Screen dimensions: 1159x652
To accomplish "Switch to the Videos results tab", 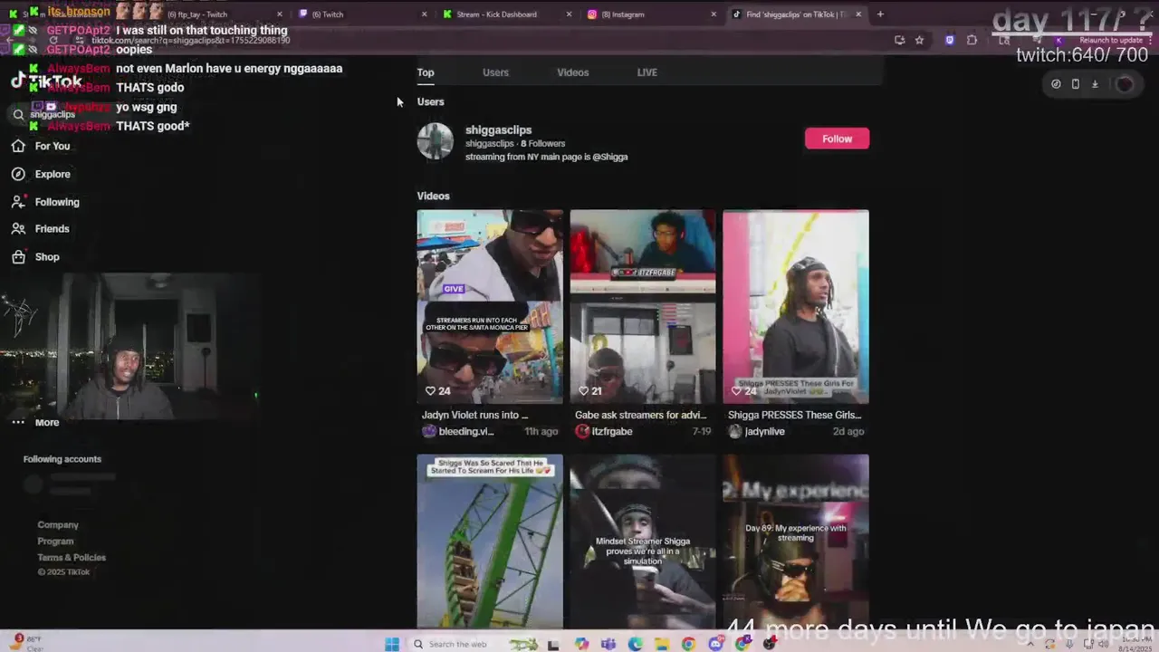I will click(x=572, y=72).
